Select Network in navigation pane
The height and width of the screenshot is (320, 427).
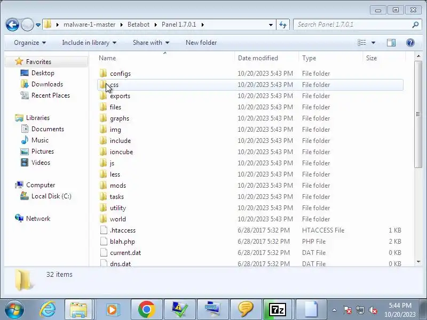point(38,219)
